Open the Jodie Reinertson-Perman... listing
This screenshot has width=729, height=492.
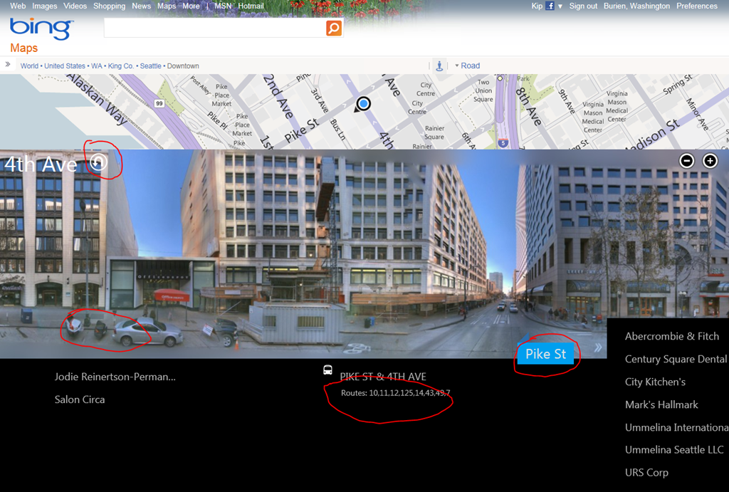point(115,377)
